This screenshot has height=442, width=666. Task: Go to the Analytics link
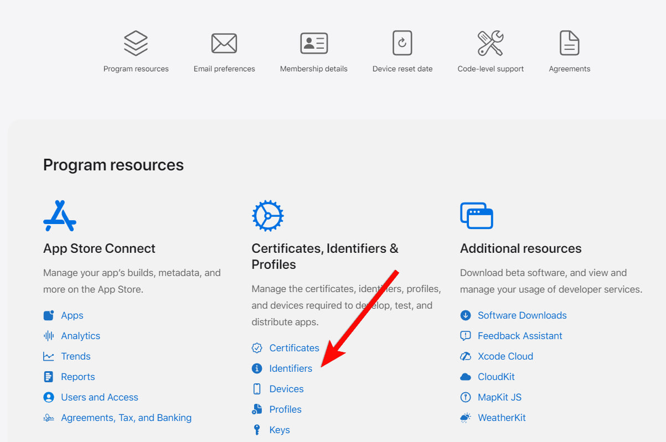tap(80, 336)
